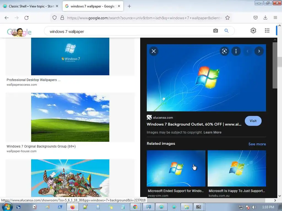Click the browser Back arrow

(x=7, y=18)
